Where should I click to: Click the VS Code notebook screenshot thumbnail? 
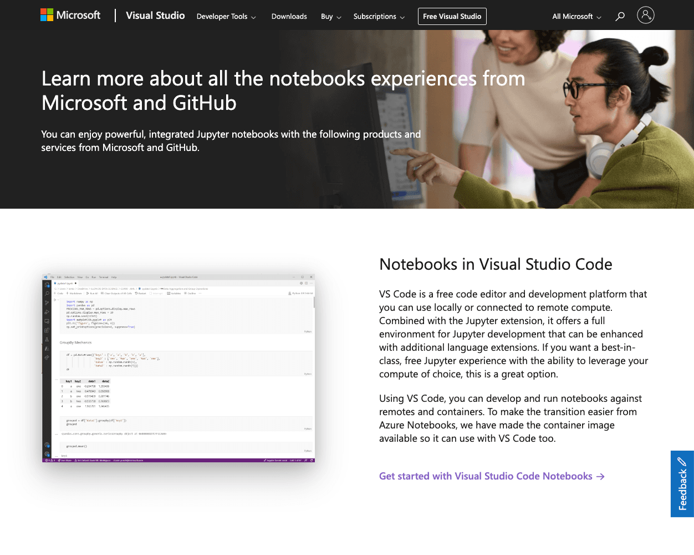(178, 369)
